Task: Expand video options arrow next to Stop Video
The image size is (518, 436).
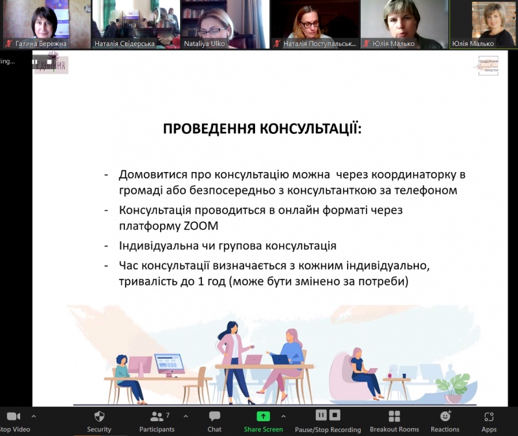Action: [x=34, y=416]
